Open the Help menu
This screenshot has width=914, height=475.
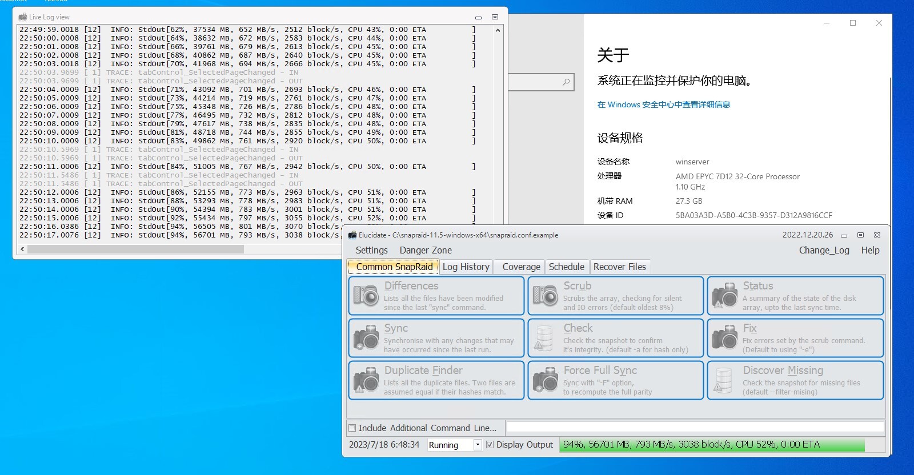tap(871, 250)
